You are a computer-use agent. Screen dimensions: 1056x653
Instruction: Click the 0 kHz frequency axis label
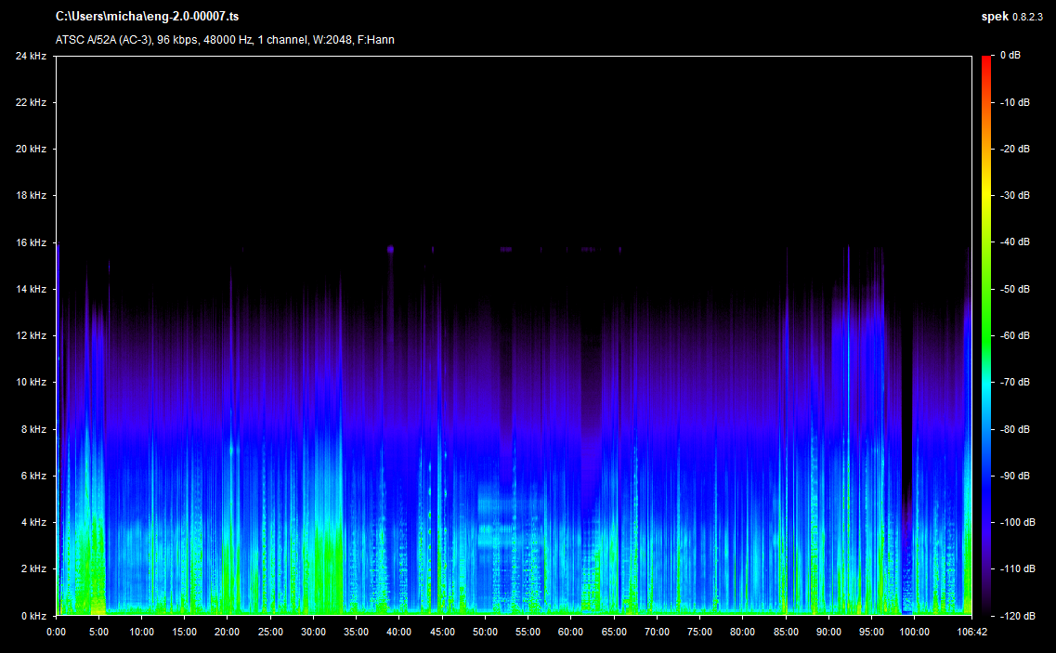point(33,616)
